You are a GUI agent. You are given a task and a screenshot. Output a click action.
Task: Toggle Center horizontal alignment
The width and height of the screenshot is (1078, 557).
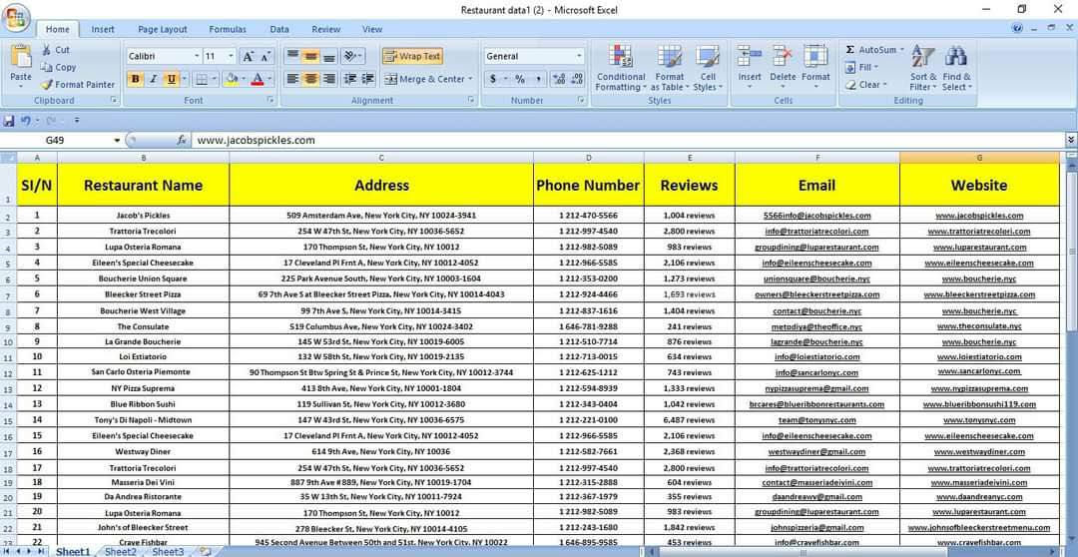pyautogui.click(x=310, y=79)
